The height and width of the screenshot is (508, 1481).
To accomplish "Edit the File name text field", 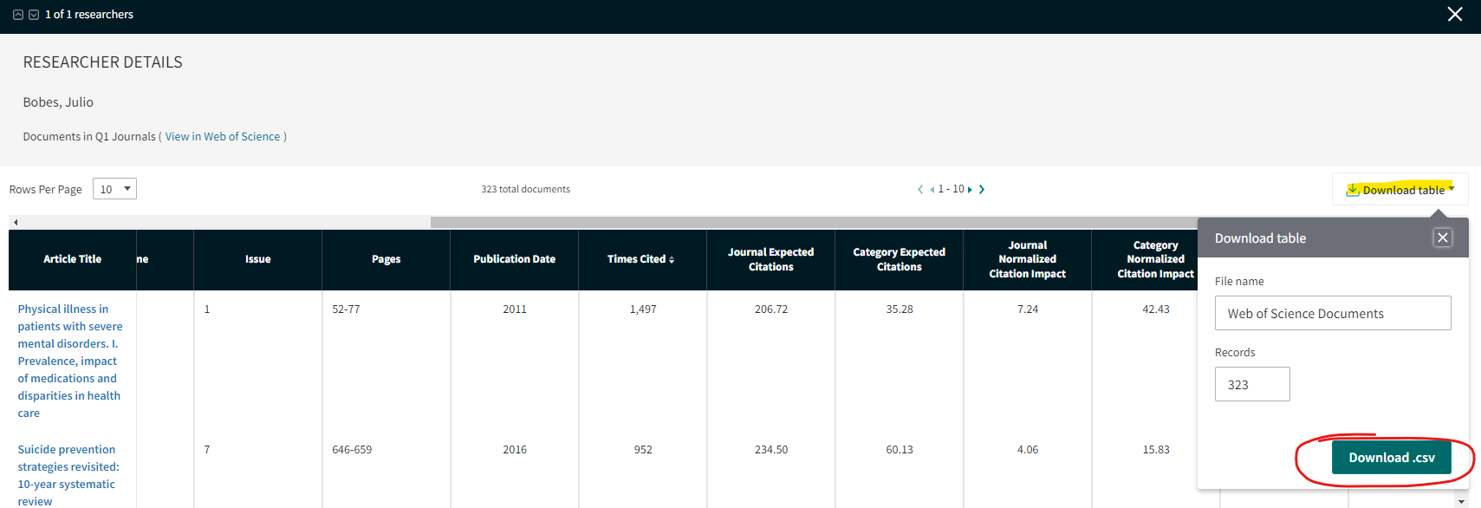I will click(x=1332, y=313).
